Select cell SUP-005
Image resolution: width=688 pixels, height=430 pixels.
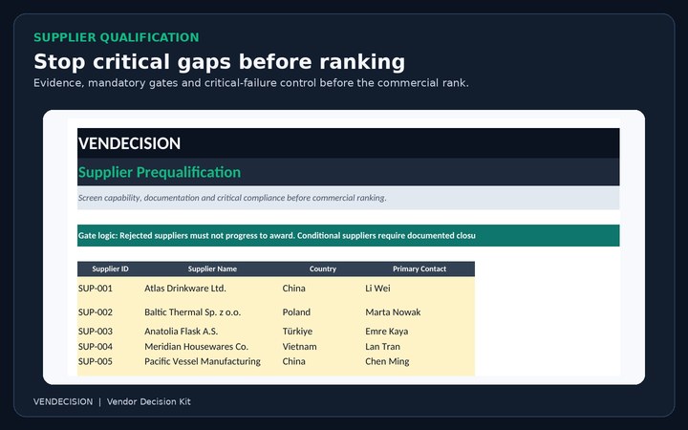click(96, 361)
